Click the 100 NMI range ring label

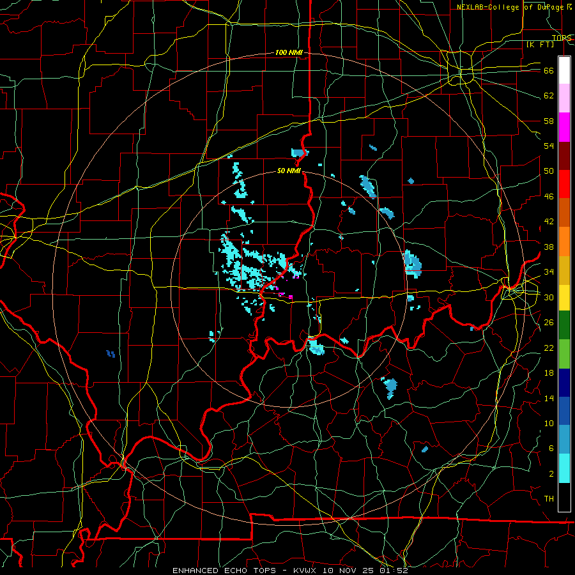(289, 53)
